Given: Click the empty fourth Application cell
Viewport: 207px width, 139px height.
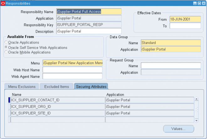Looking at the screenshot, I should pos(150,120).
